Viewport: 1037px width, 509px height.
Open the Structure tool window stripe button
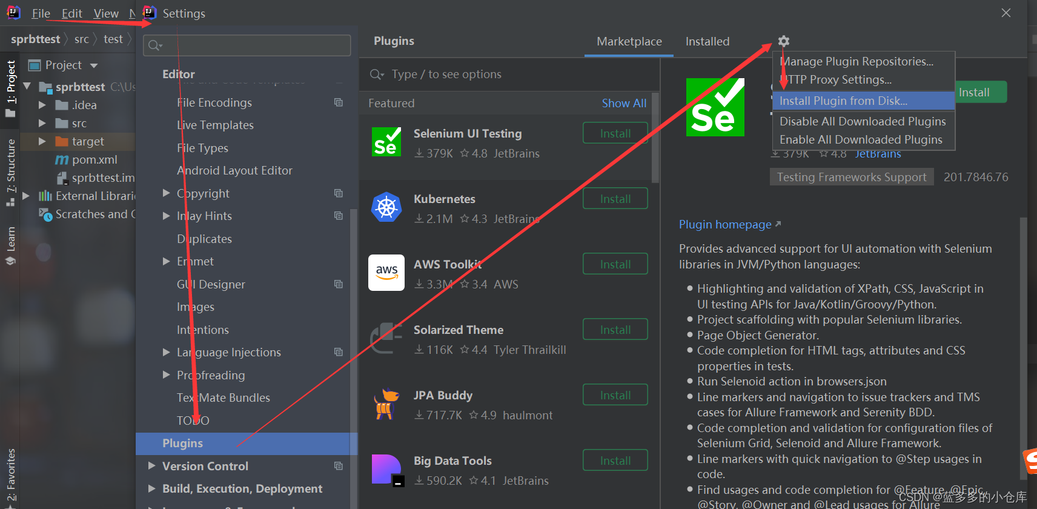(10, 172)
